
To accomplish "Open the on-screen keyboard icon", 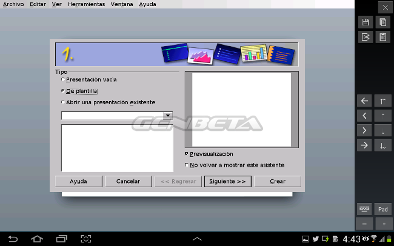I will (x=364, y=209).
